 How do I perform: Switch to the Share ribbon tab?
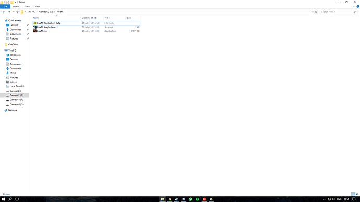click(27, 7)
